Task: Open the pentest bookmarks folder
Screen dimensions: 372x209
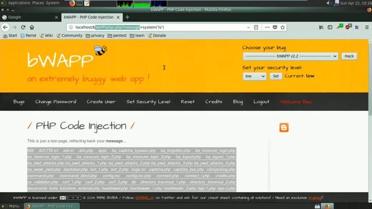Action: [117, 35]
